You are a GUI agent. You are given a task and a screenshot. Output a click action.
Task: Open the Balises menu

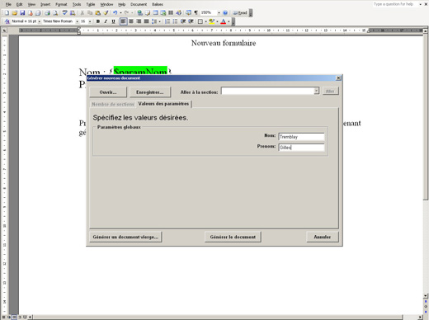pyautogui.click(x=158, y=4)
